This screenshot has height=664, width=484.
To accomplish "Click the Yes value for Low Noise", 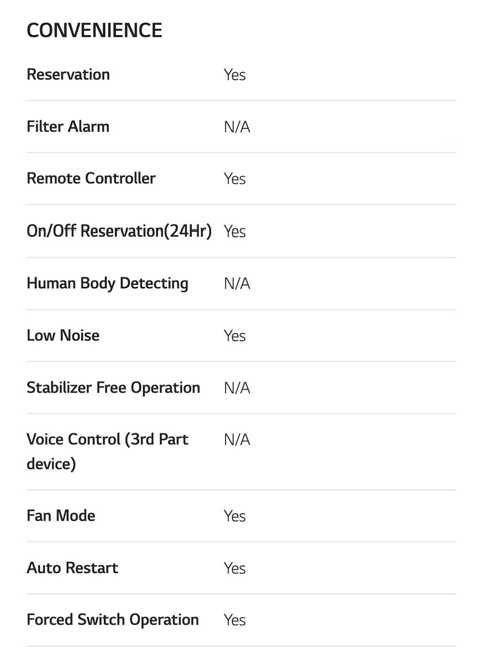I will pyautogui.click(x=235, y=336).
